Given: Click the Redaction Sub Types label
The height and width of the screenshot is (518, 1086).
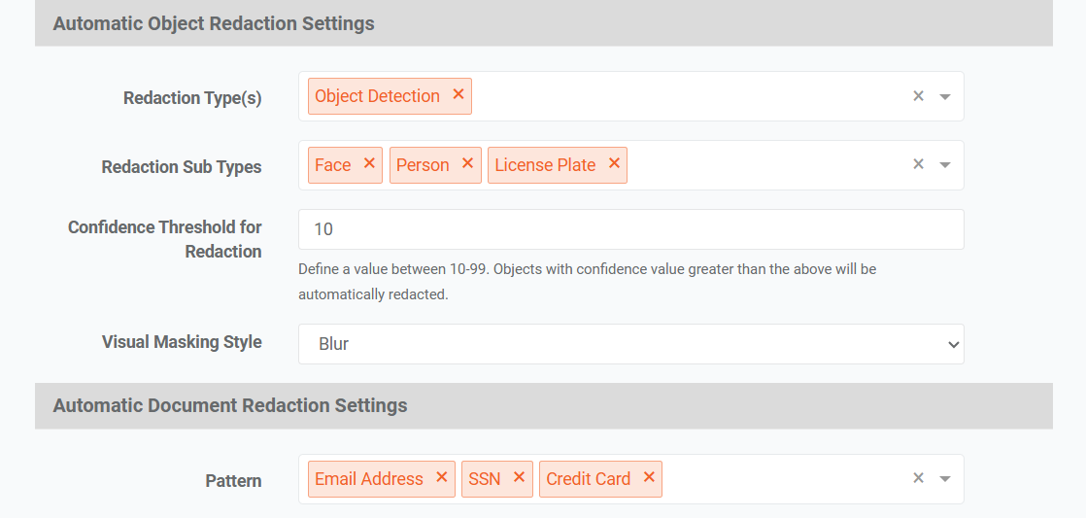Looking at the screenshot, I should click(182, 167).
